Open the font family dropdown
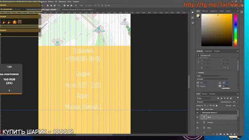 click(209, 76)
